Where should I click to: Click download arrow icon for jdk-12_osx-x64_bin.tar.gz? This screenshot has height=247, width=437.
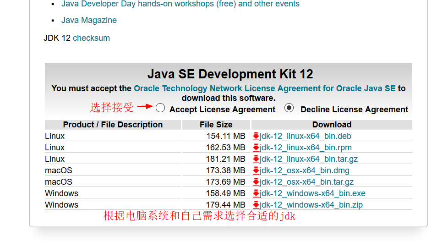coord(256,182)
